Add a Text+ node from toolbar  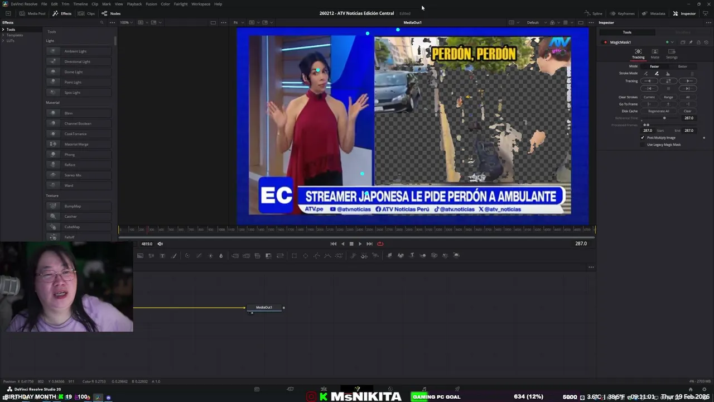(x=162, y=256)
